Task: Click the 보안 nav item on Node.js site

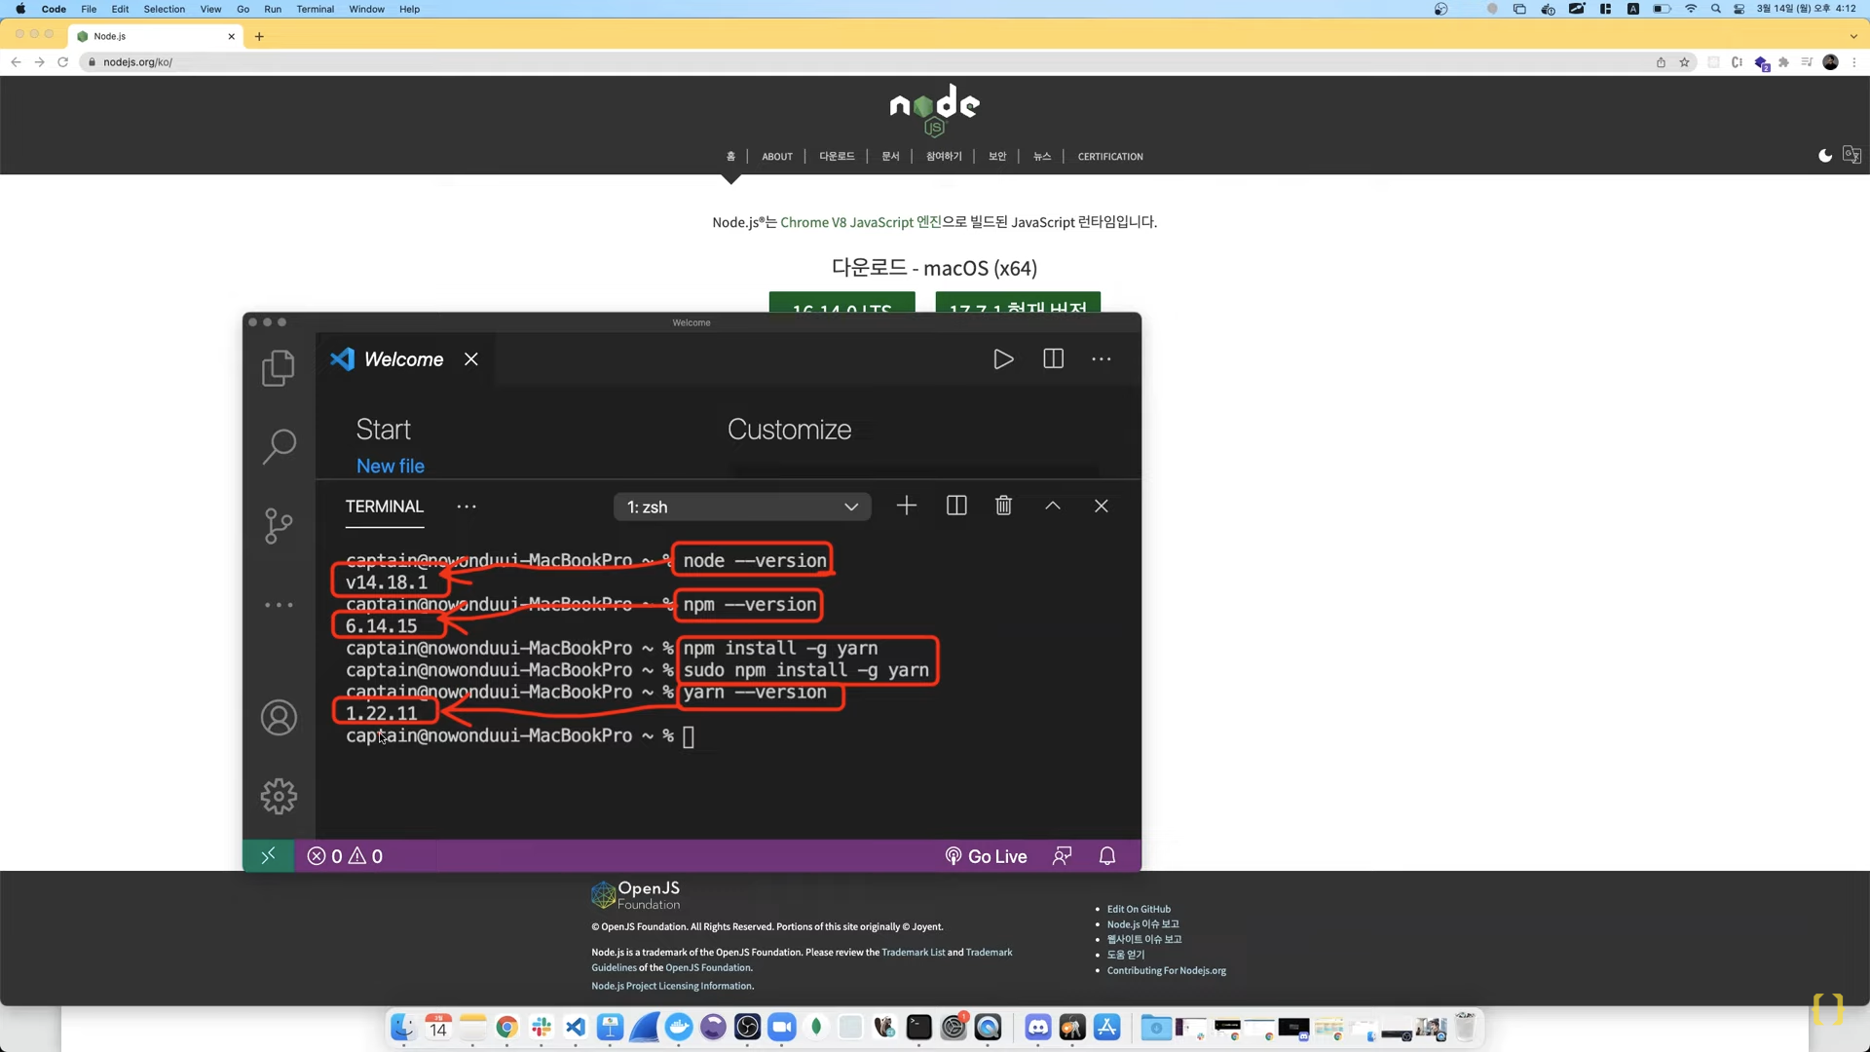Action: (x=997, y=157)
